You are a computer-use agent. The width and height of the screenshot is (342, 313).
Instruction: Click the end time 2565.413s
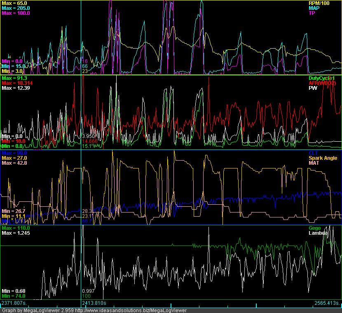coord(328,303)
